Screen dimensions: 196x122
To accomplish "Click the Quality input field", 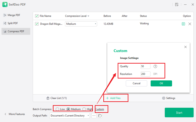I will (145, 66).
